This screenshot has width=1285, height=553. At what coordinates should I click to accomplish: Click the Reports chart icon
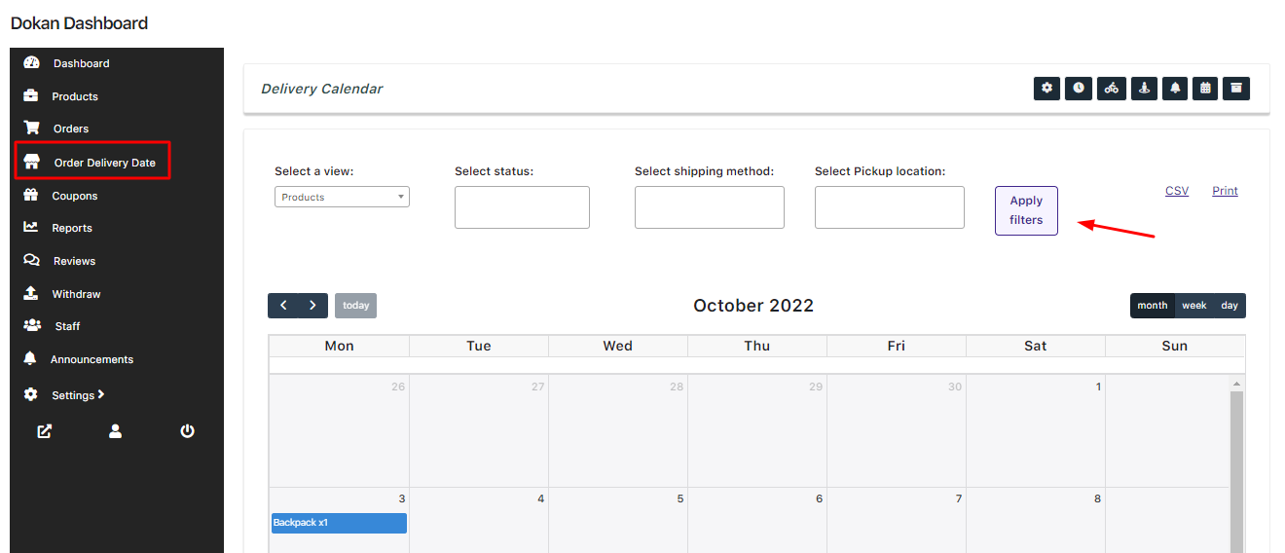pos(31,228)
